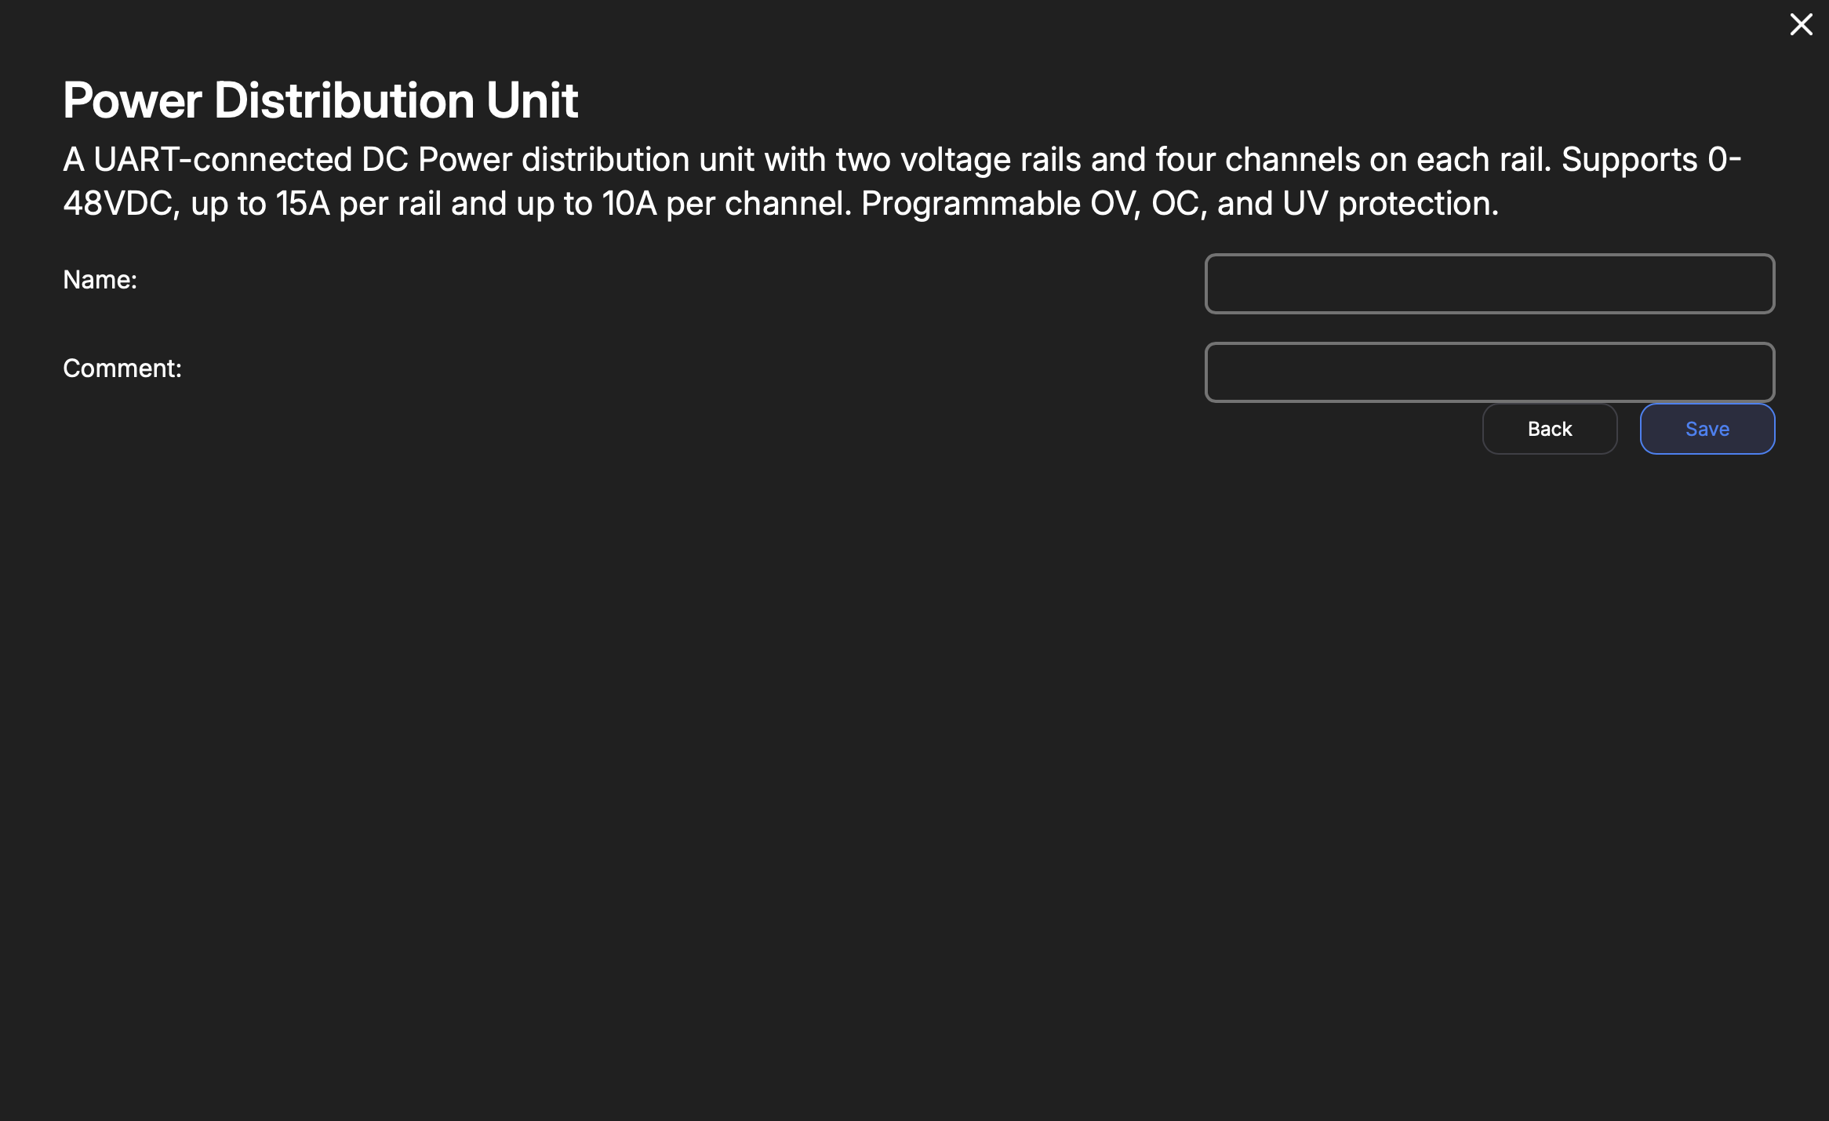The width and height of the screenshot is (1829, 1121).
Task: Return to the previous step via Back
Action: point(1549,429)
